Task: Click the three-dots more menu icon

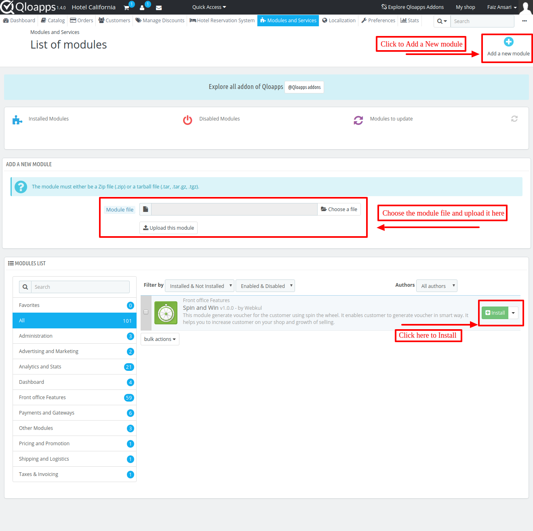Action: (525, 21)
